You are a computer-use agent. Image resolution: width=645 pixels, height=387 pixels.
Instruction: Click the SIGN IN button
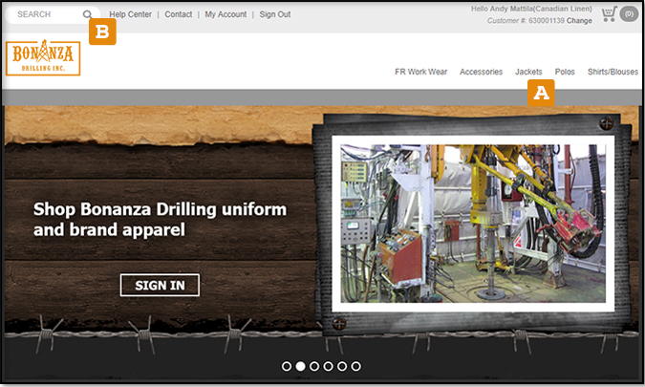(160, 285)
